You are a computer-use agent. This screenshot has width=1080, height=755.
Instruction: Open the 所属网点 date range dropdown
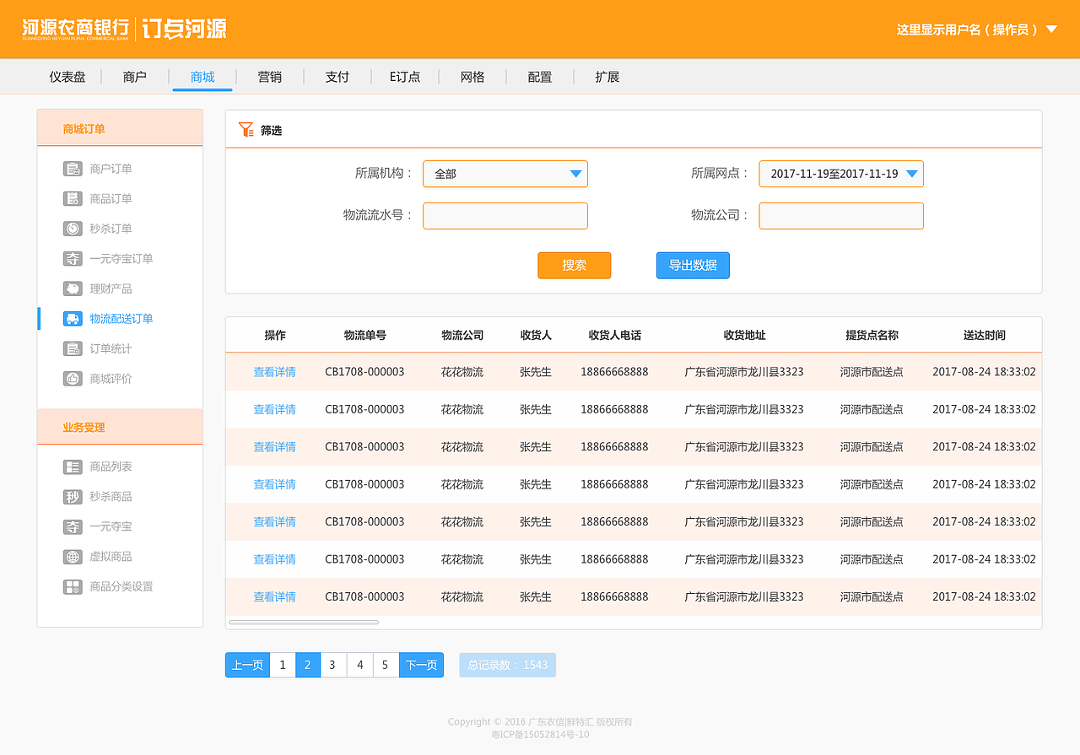click(841, 174)
